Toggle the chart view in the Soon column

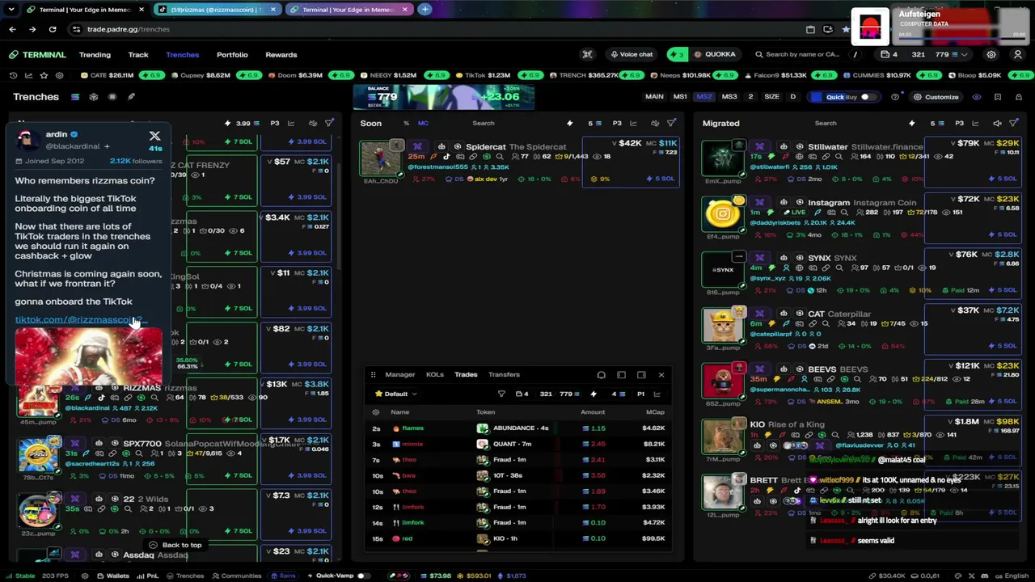point(633,124)
